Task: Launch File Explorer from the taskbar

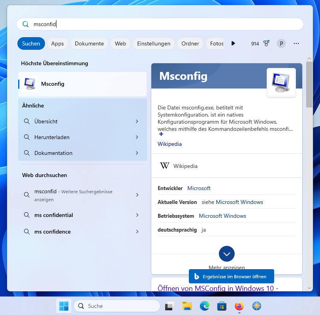Action: pyautogui.click(x=187, y=306)
